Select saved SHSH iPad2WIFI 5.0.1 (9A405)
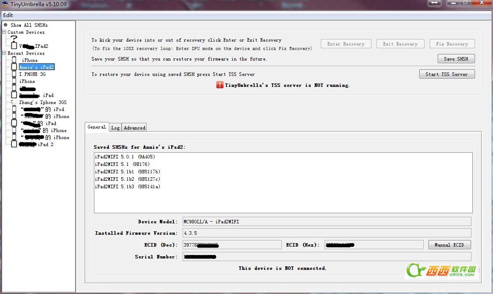 pos(125,157)
